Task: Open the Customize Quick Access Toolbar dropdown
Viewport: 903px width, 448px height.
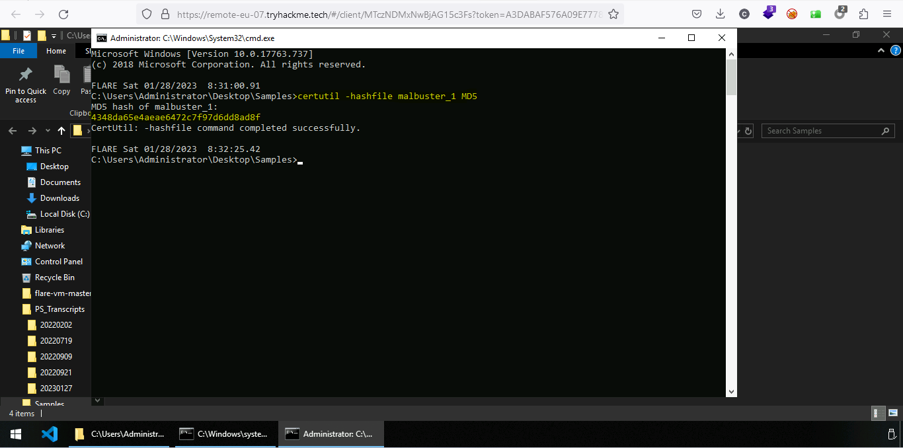Action: (x=56, y=36)
